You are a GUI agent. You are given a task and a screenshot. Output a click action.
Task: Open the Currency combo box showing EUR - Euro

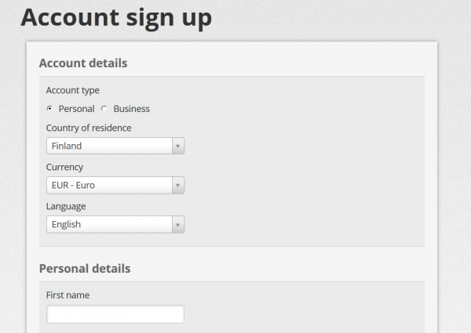click(115, 185)
